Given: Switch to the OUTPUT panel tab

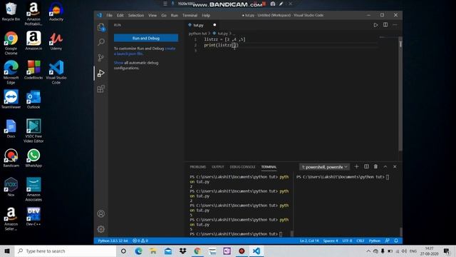Looking at the screenshot, I should [x=218, y=167].
